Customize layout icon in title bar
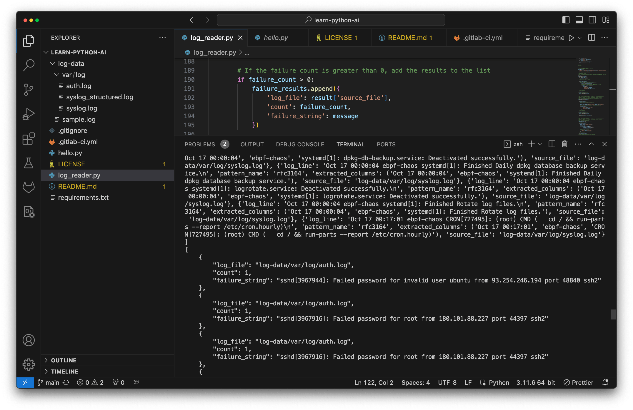The width and height of the screenshot is (633, 410). click(606, 20)
